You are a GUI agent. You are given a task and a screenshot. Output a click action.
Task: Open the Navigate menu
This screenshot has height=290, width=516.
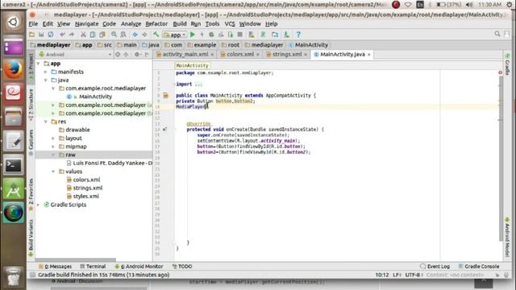[x=86, y=23]
